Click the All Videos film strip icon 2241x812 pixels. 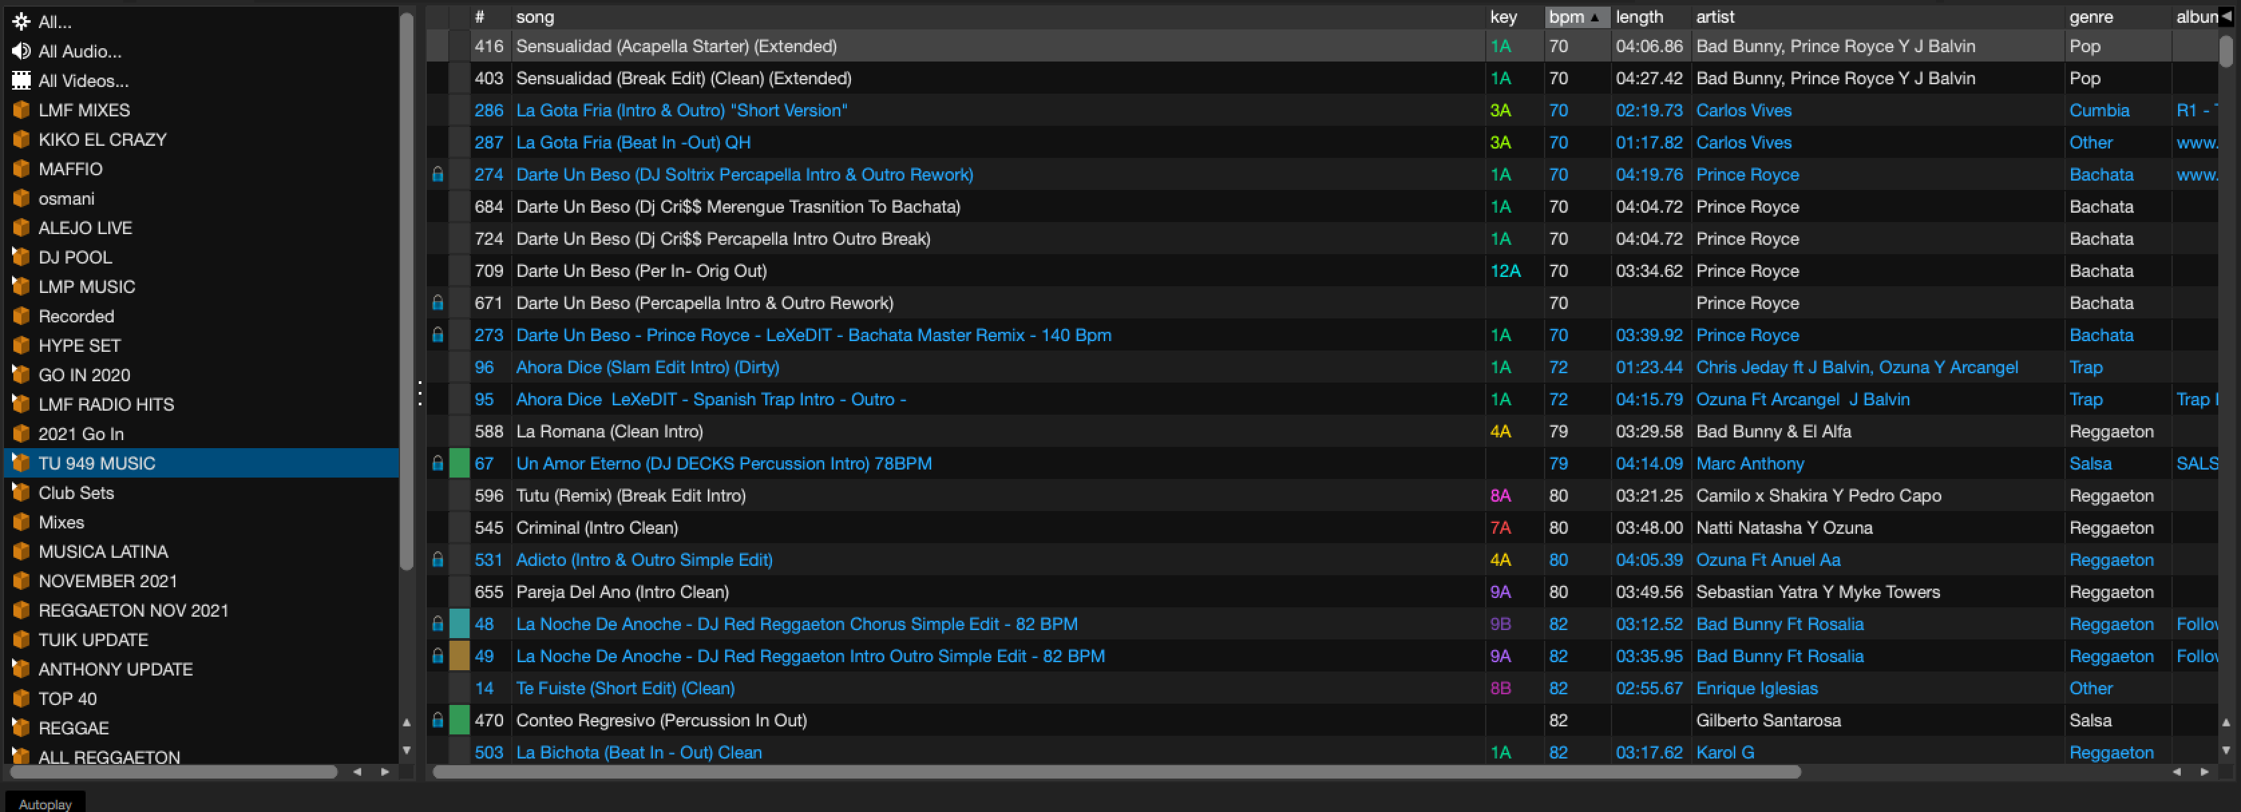pyautogui.click(x=21, y=81)
